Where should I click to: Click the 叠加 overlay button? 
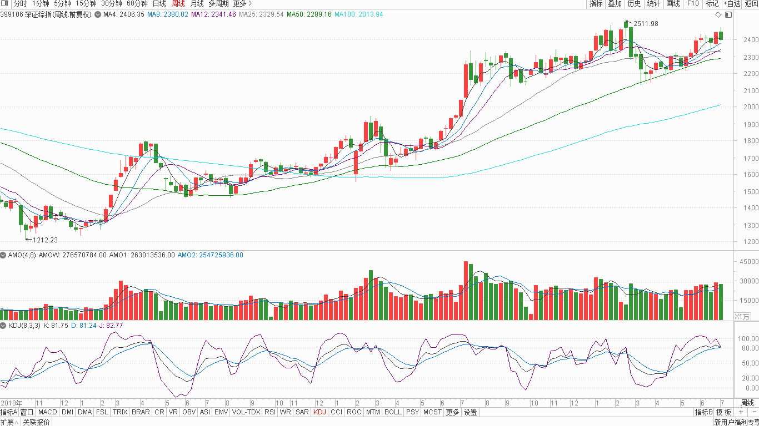(615, 3)
